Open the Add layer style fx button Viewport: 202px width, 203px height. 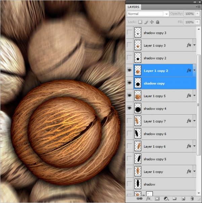148,198
